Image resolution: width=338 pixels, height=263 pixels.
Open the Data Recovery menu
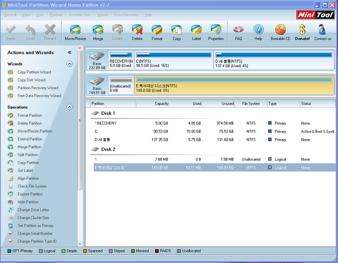[x=126, y=14]
